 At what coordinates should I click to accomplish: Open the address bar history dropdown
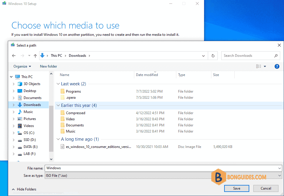pos(203,56)
